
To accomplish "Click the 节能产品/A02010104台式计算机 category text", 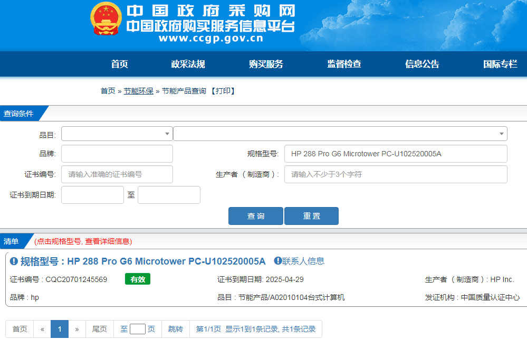I will (291, 297).
